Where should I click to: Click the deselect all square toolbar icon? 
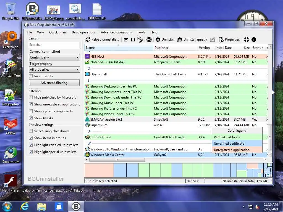(133, 39)
